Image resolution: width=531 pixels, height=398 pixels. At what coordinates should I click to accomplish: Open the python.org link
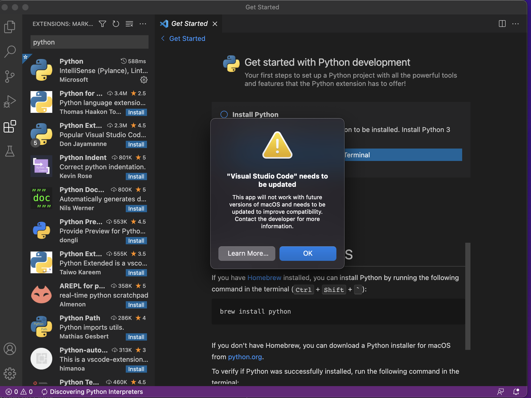pos(245,357)
